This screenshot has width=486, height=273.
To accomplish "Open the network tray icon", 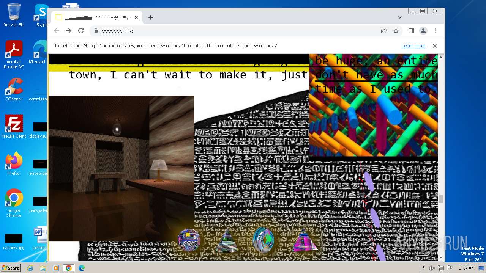I will 441,268.
